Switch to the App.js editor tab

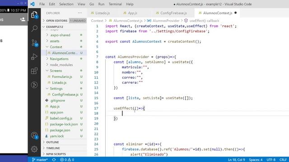pos(132,13)
